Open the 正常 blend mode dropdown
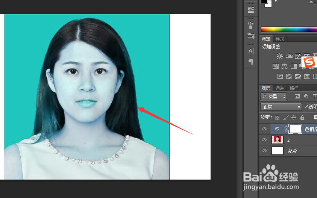 [x=281, y=107]
